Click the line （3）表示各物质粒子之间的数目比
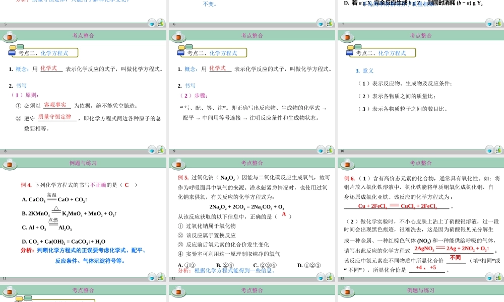Viewport: 504px width, 302px height. [x=402, y=109]
